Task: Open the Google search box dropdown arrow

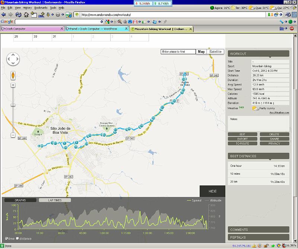Action: pos(101,22)
